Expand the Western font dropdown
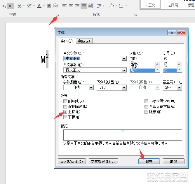This screenshot has width=195, height=184. tap(124, 70)
